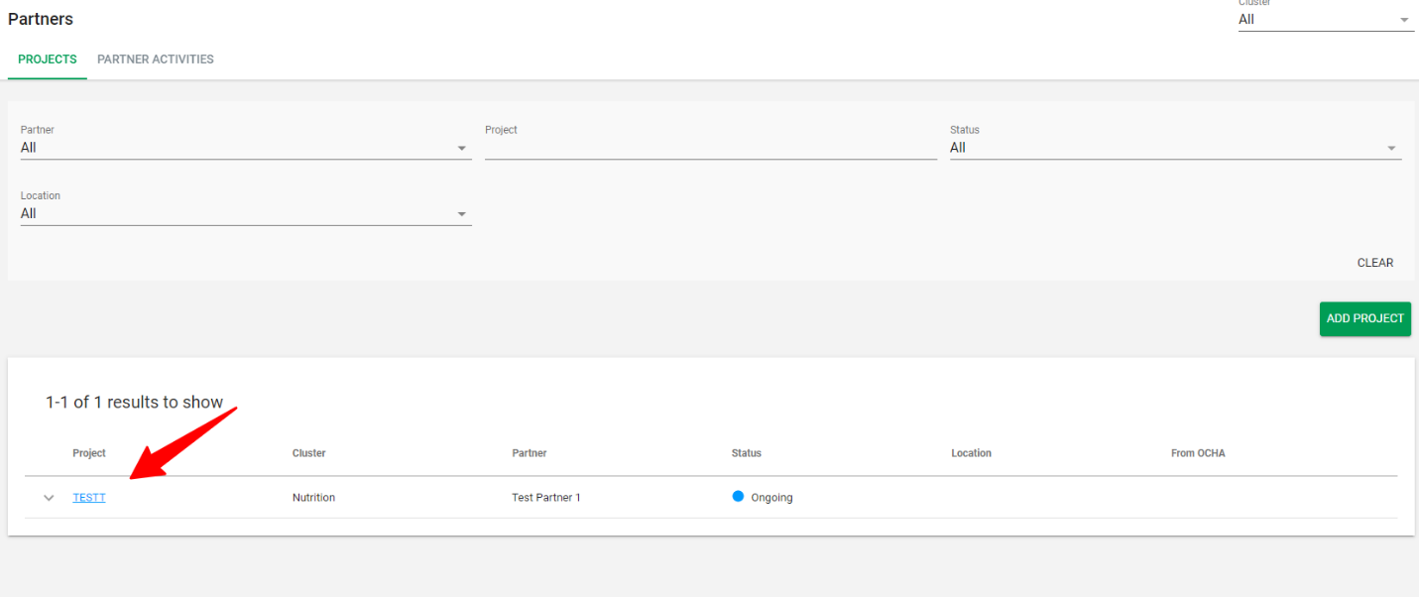Click the Test Partner 1 cell

point(546,498)
